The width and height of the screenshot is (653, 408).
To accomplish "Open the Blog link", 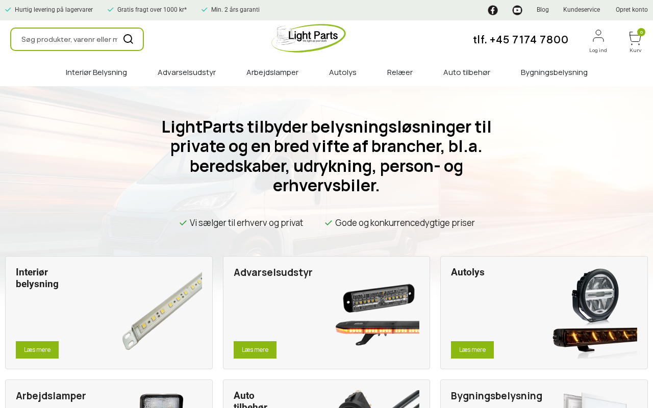I will pos(543,10).
